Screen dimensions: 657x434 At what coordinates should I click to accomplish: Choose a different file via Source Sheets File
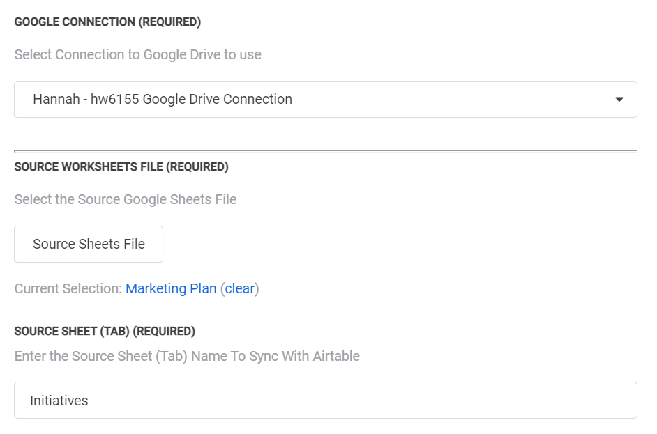(88, 244)
